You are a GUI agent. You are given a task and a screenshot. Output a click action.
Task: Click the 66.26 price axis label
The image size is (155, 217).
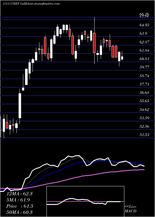(144, 14)
